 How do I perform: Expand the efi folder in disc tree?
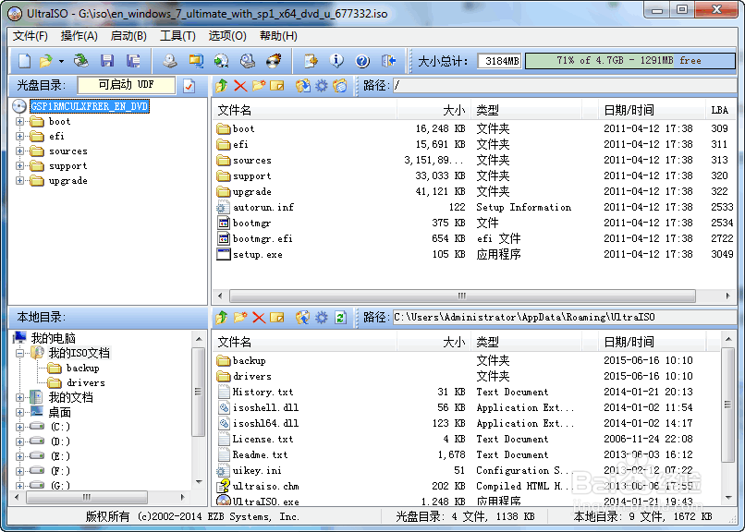pos(19,136)
